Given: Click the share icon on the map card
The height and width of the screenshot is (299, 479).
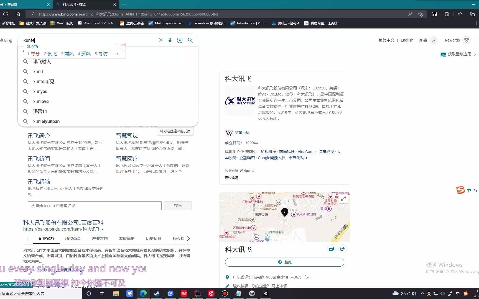Looking at the screenshot, I should click(343, 249).
